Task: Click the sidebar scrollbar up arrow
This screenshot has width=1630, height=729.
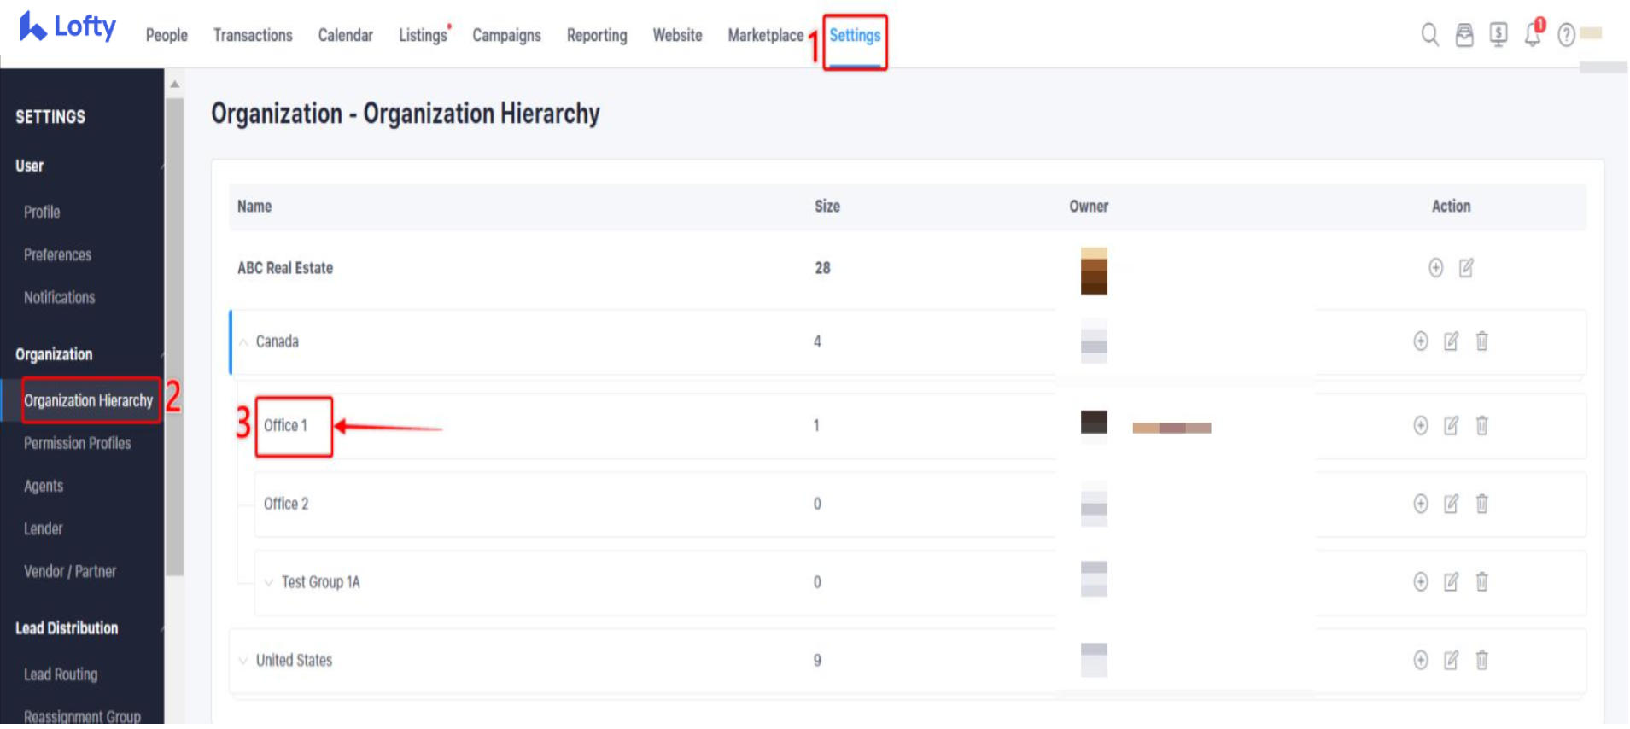Action: click(x=175, y=85)
